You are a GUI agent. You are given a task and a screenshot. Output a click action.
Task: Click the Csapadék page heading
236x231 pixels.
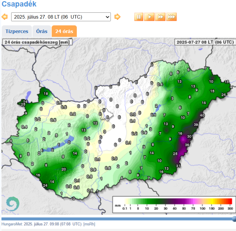click(x=19, y=4)
